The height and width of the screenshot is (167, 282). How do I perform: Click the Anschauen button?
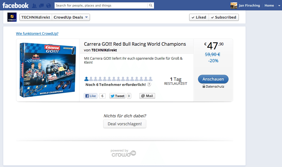click(x=213, y=79)
